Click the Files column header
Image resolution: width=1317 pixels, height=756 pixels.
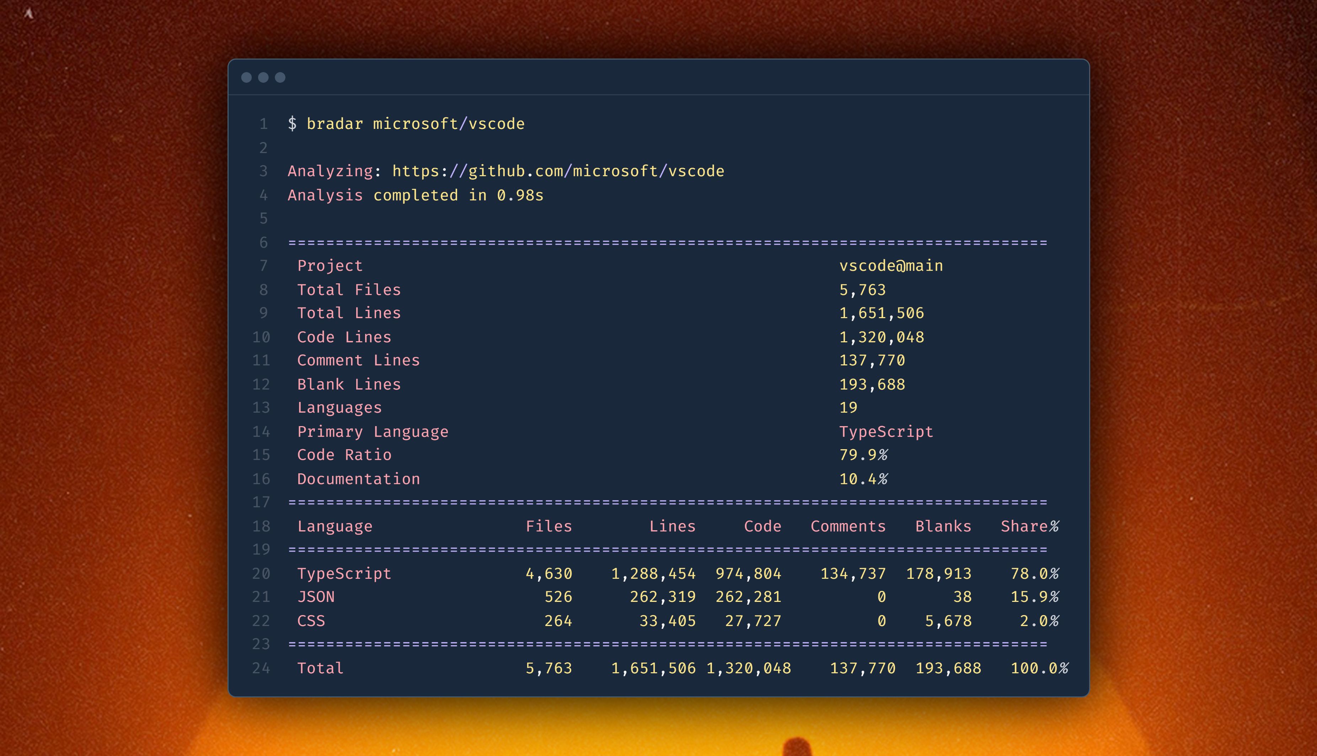pos(548,526)
